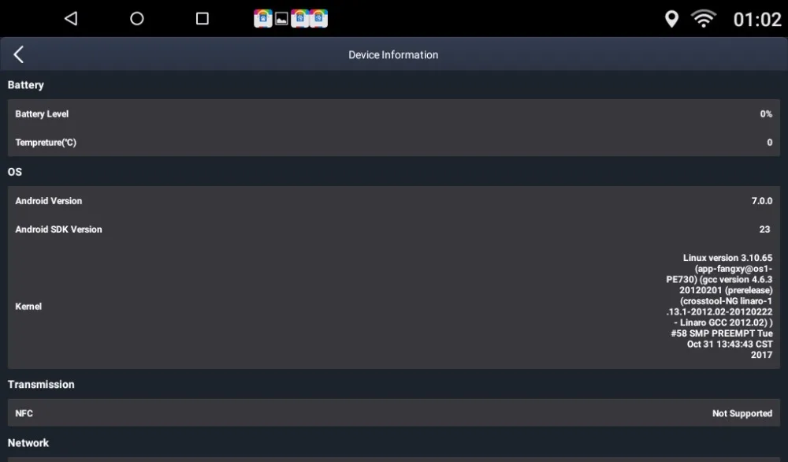Tap the 0% battery level value
The height and width of the screenshot is (462, 788).
pos(766,114)
